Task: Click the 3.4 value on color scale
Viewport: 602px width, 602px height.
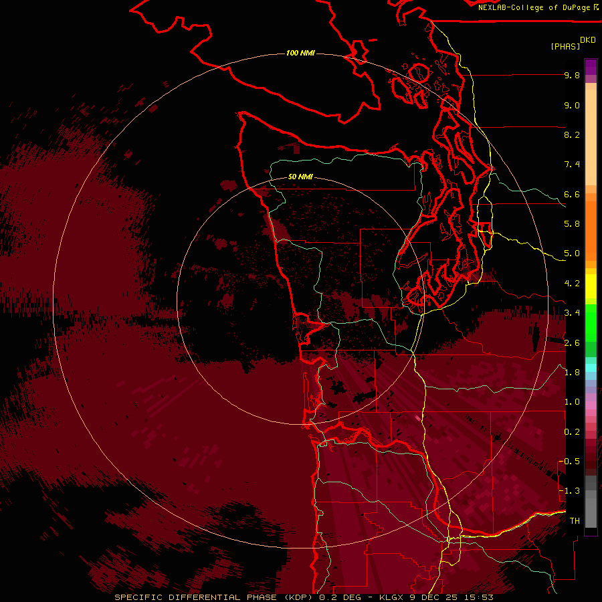Action: click(572, 313)
